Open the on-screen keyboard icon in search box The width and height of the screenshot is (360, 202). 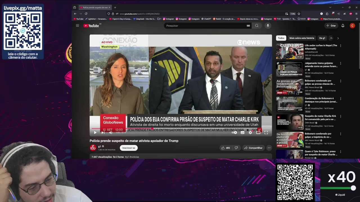point(248,26)
